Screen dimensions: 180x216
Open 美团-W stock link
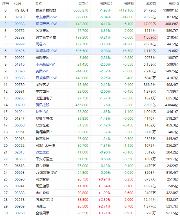pyautogui.click(x=42, y=71)
